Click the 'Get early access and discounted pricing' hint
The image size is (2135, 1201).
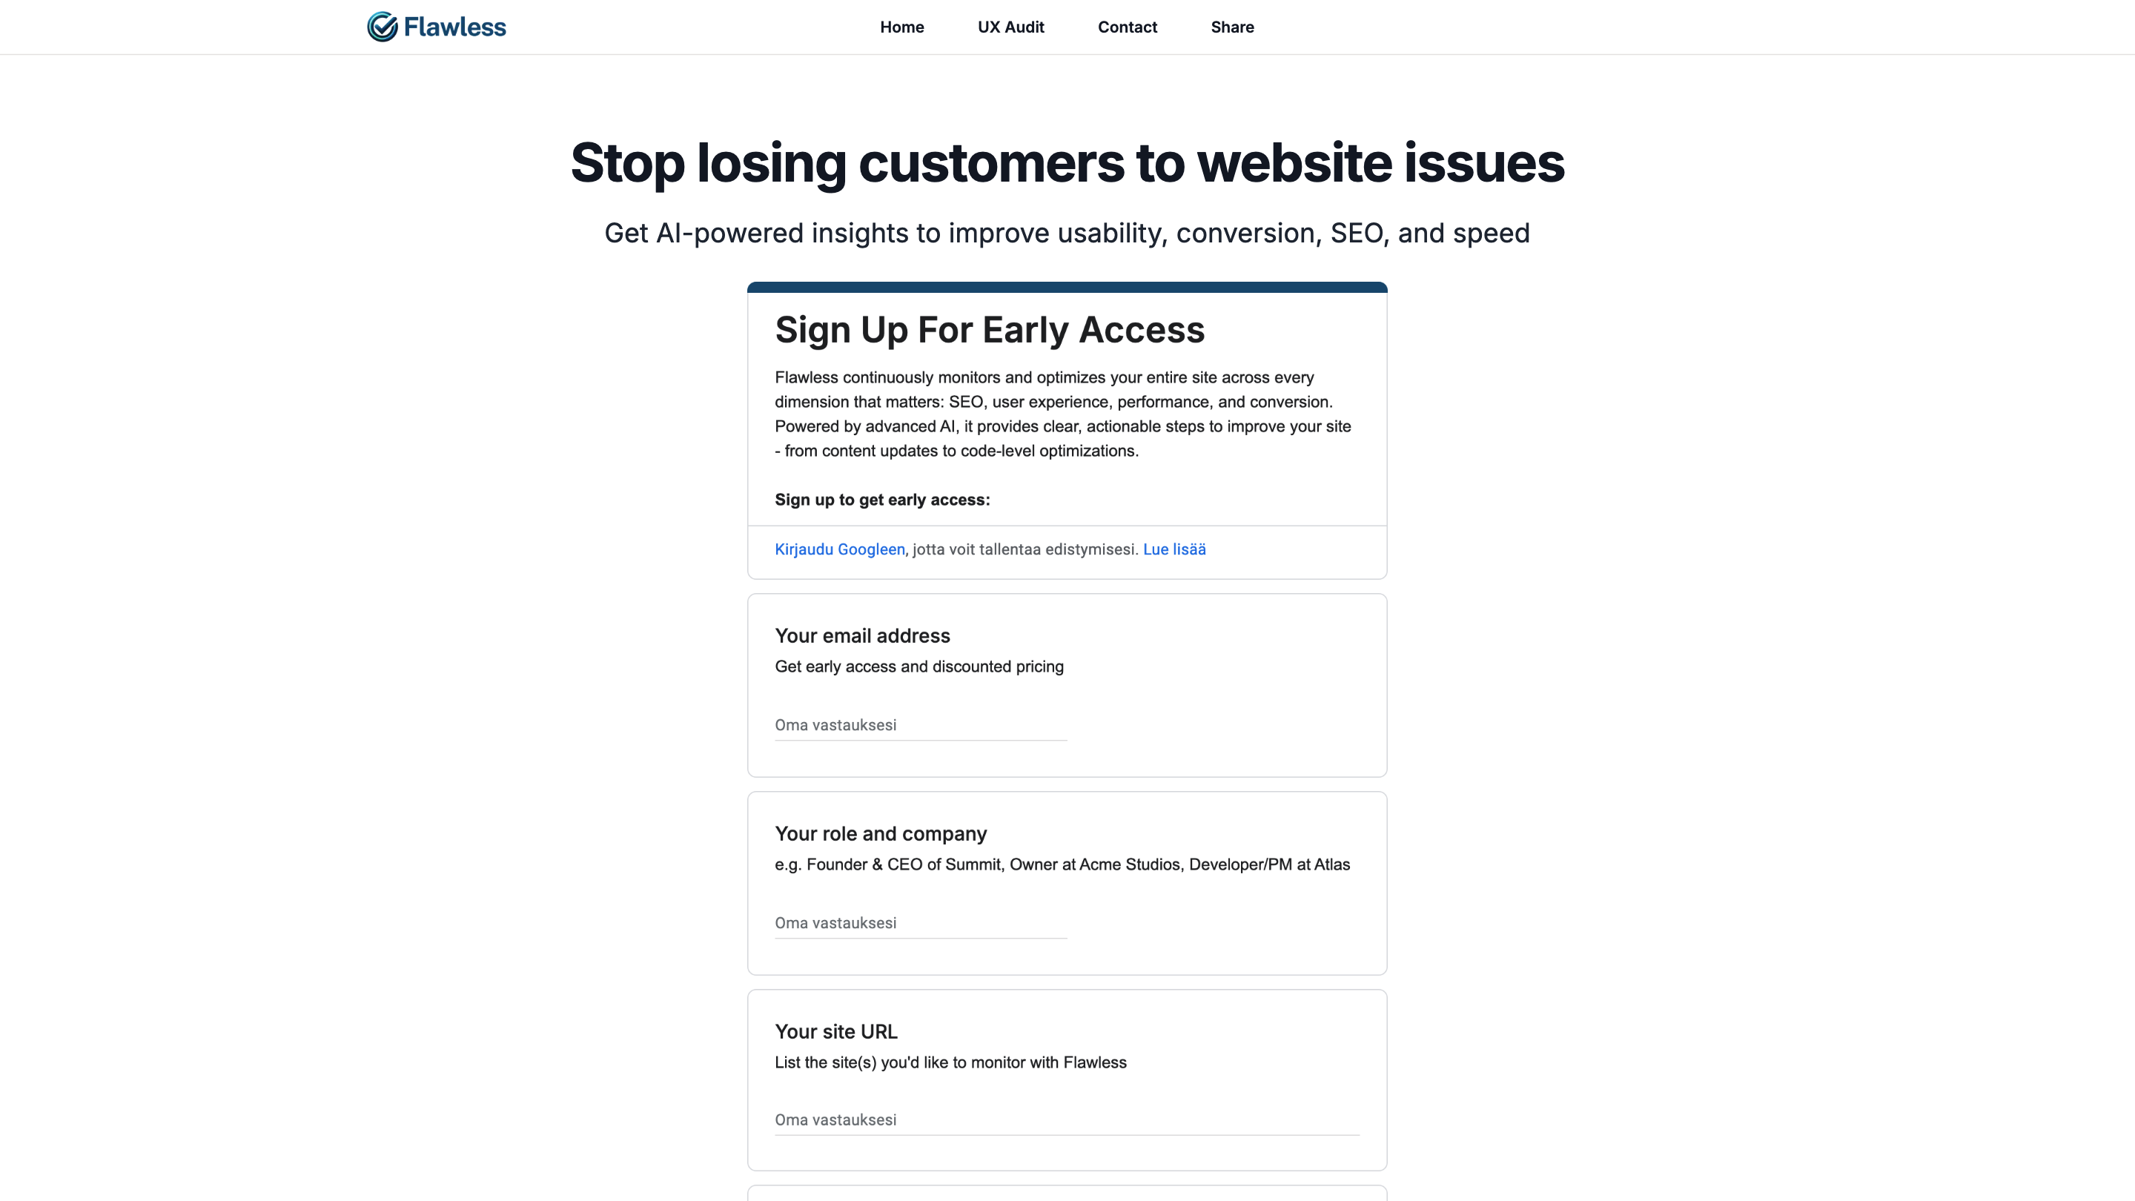(x=918, y=667)
